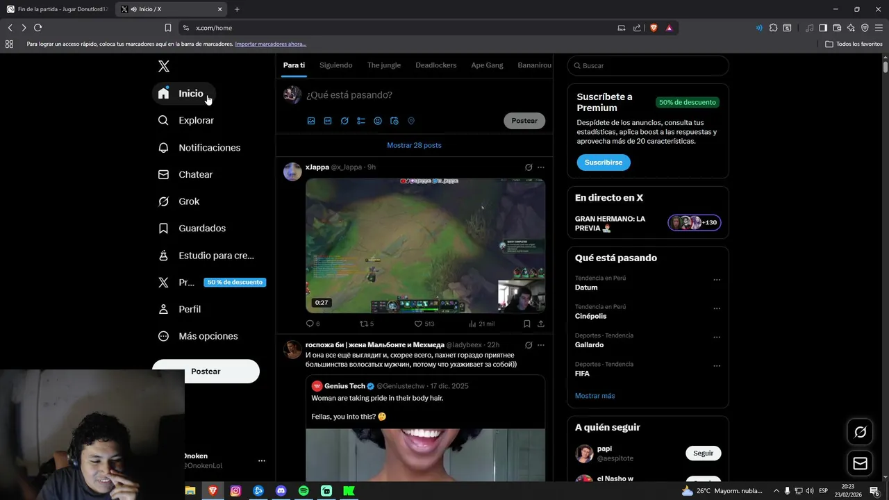This screenshot has width=889, height=500.
Task: Switch to The jungle tab
Action: coord(383,65)
